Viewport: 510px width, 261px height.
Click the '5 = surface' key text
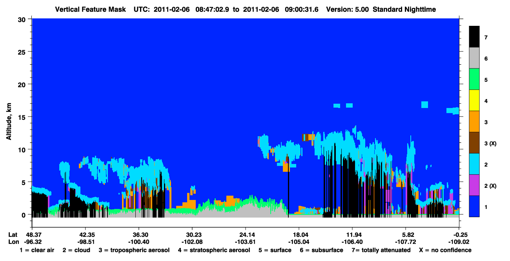(275, 250)
